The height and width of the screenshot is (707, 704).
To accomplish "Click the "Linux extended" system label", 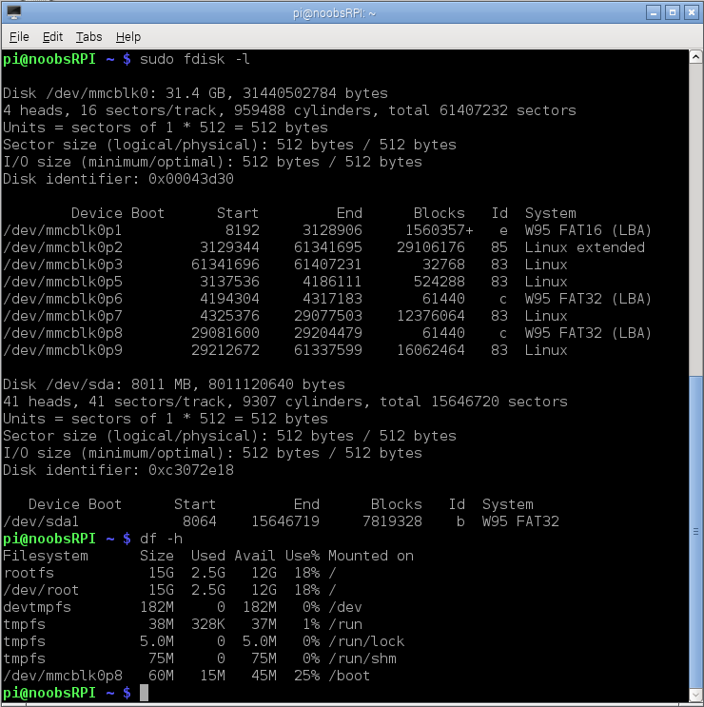I will (x=584, y=247).
